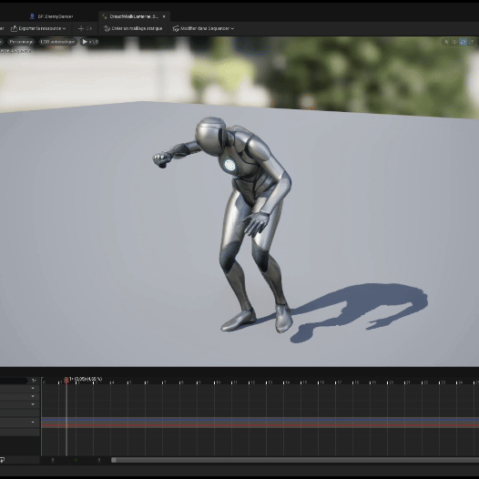The height and width of the screenshot is (479, 479).
Task: Click the timeline filter icon beside search
Action: (34, 381)
